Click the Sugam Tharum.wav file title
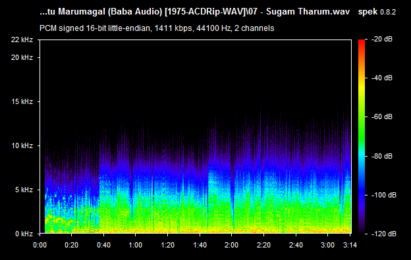Viewport: 411px width, 260px height. (x=308, y=12)
